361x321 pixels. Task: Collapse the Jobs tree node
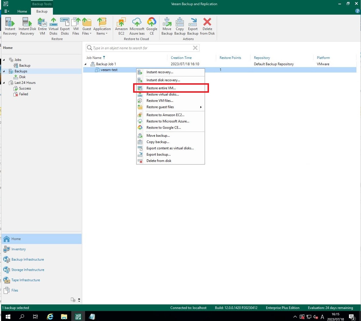pos(4,60)
